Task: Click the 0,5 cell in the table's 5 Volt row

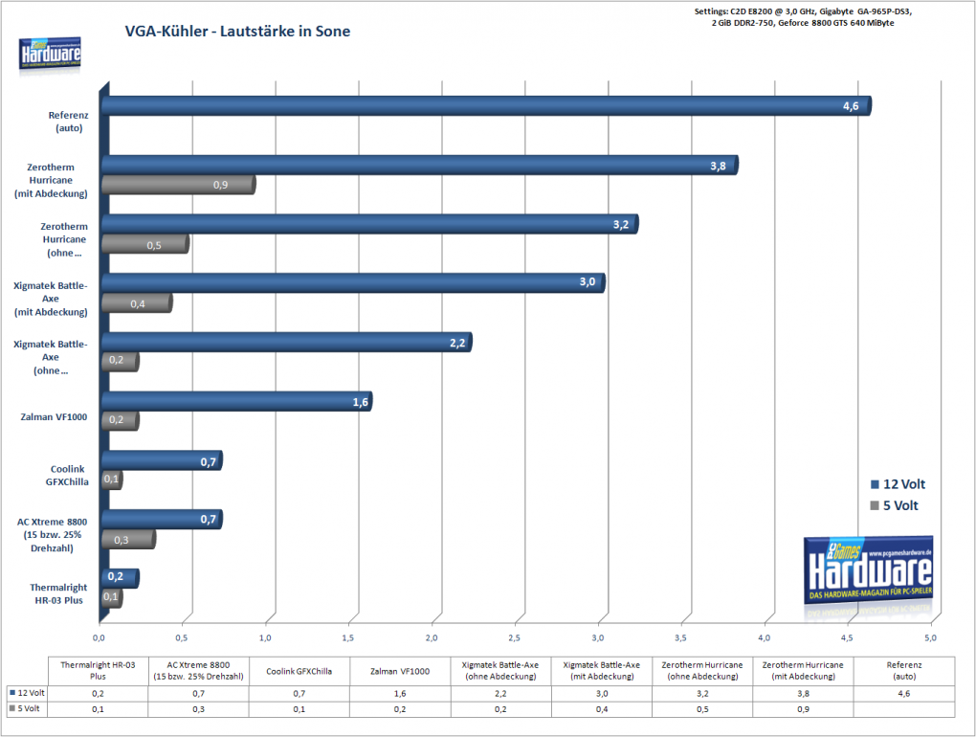Action: click(x=702, y=709)
